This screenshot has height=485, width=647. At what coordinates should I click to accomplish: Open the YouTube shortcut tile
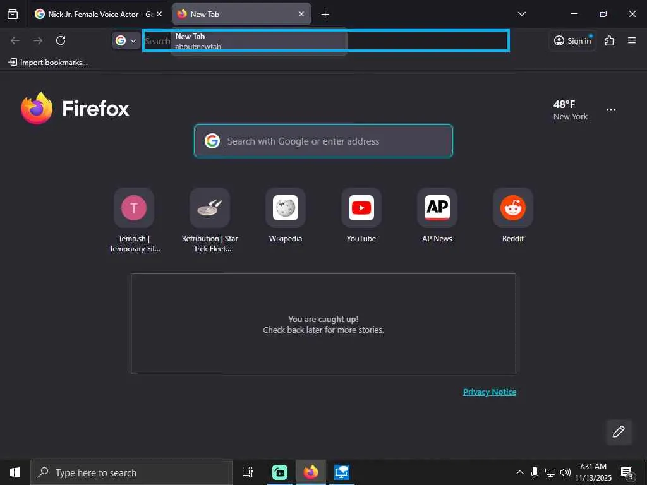[361, 216]
